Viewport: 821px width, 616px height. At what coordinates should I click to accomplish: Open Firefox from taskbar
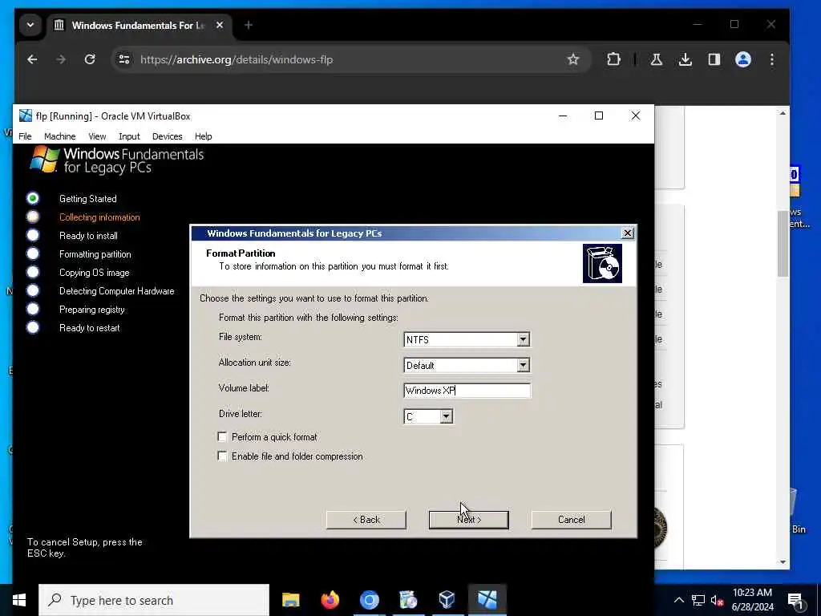[330, 600]
